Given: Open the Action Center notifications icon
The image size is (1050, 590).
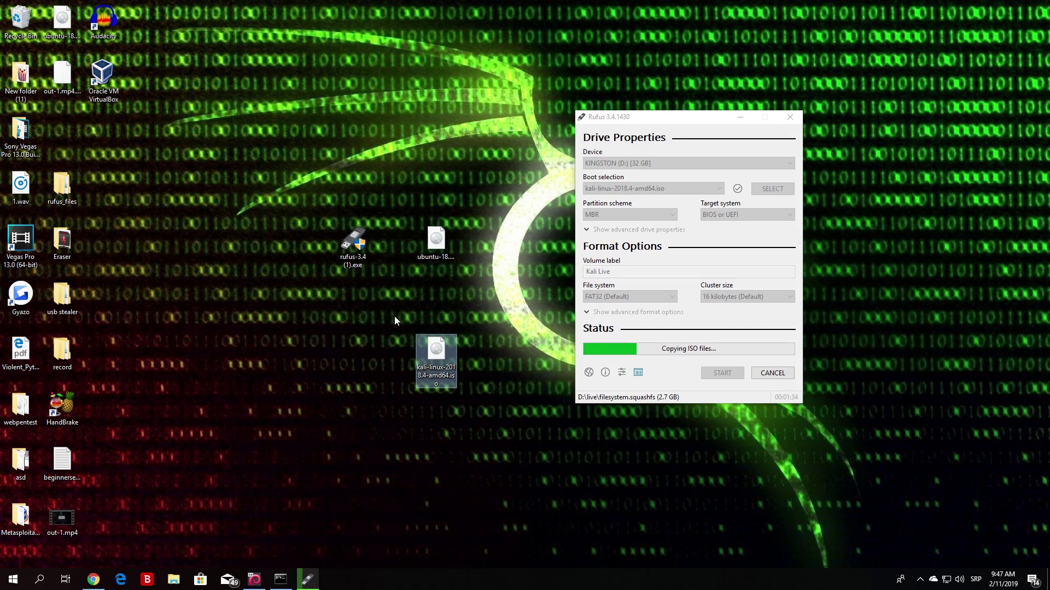Looking at the screenshot, I should (1033, 579).
